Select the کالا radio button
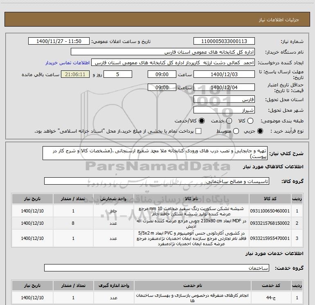Image resolution: width=315 pixels, height=305 pixels. (250, 121)
